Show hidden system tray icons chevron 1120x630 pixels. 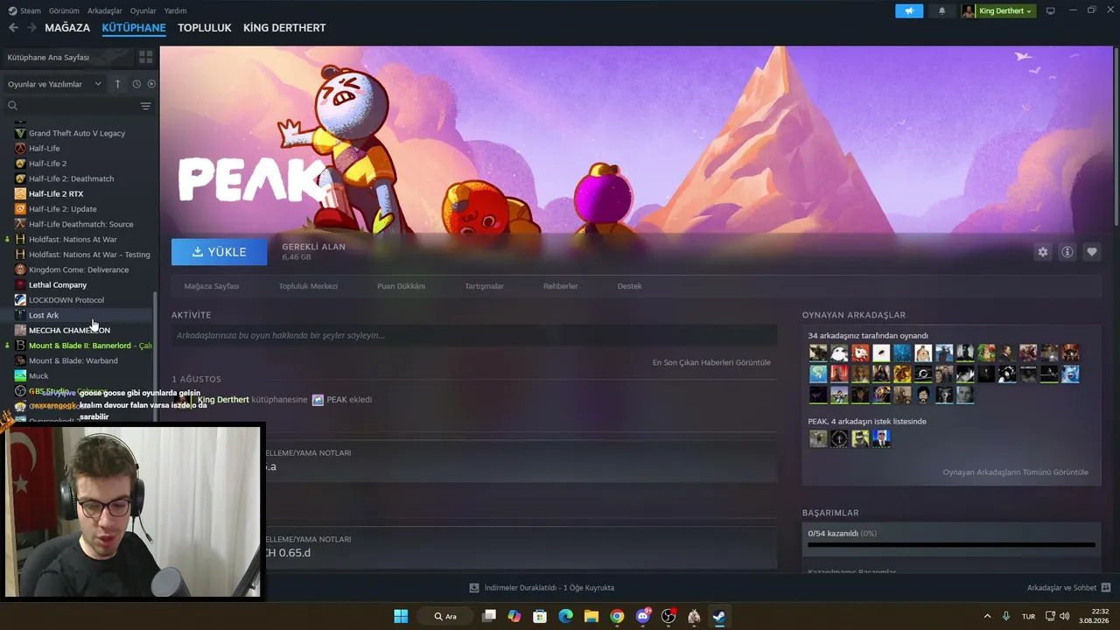tap(987, 616)
